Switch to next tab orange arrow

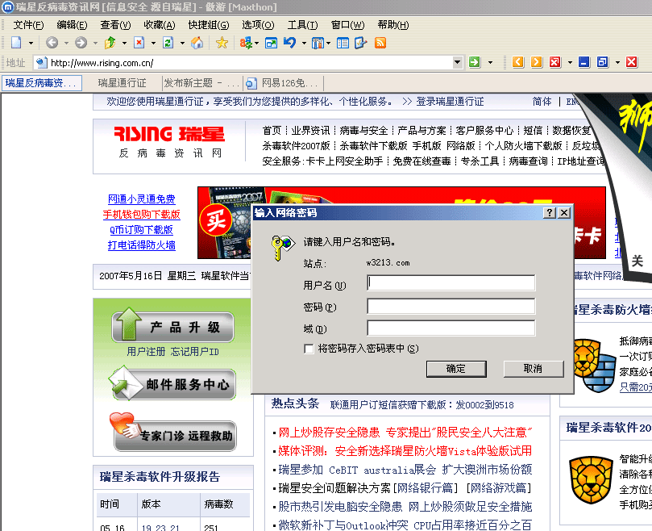(x=537, y=62)
